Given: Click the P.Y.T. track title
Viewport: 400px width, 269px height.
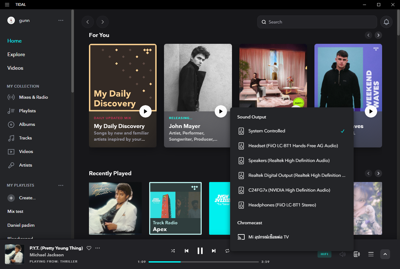Looking at the screenshot, I should (56, 248).
